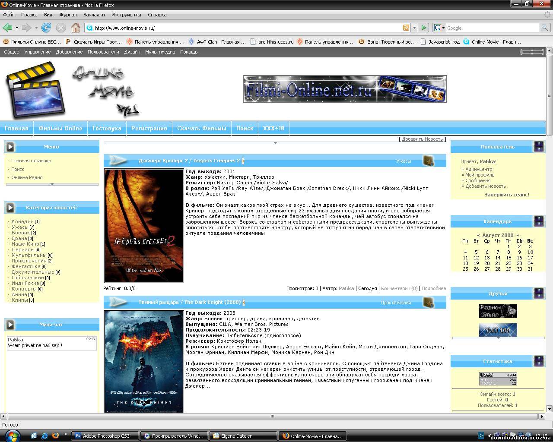Click the Радио Online friends banner
Screen dimensions: 553x442
pos(498,311)
